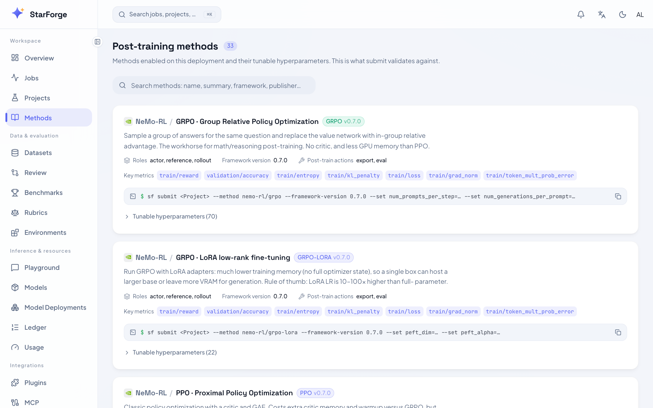Click terminal icon in the grpo command
653x408 pixels.
133,196
